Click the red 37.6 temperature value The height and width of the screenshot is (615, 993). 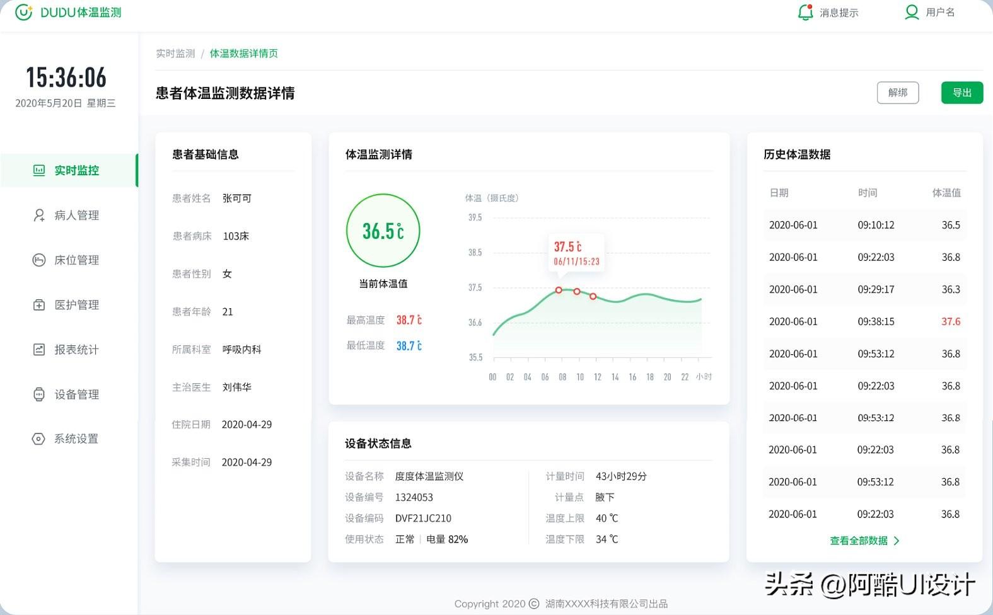(951, 321)
